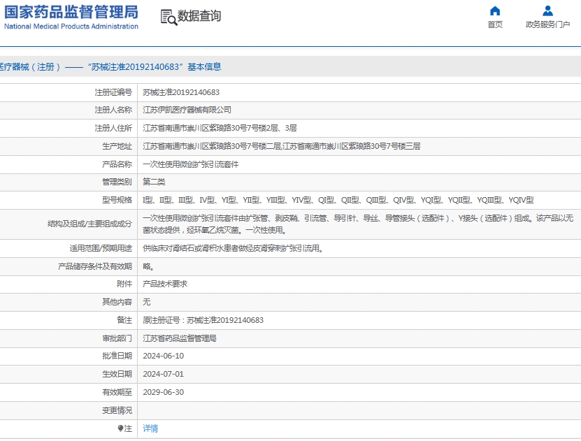Click management category value 第二类

click(x=154, y=182)
